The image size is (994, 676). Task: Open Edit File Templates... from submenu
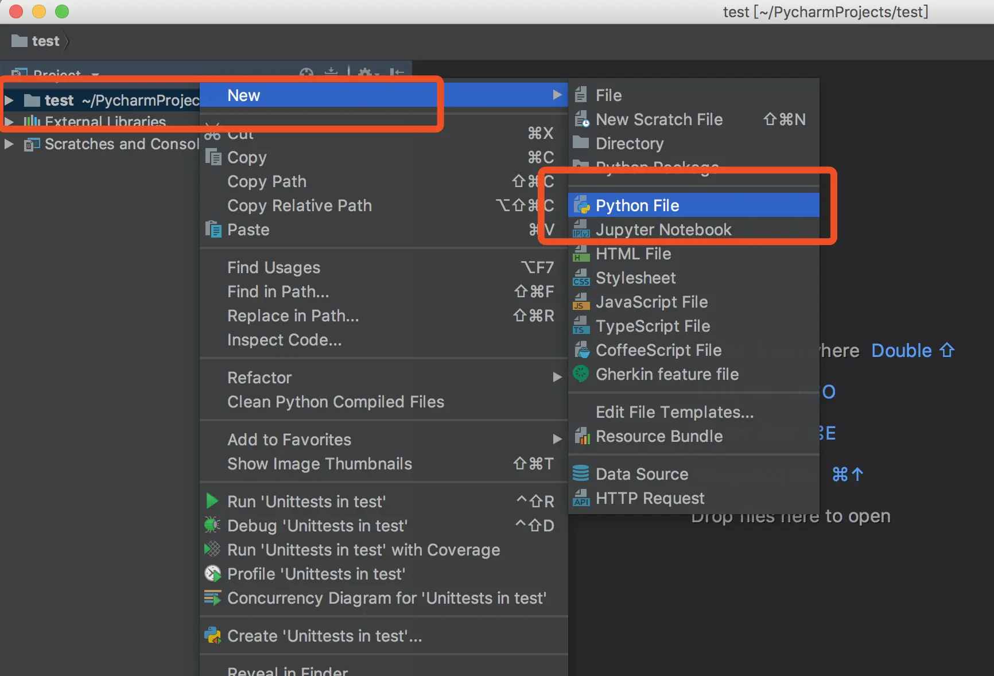coord(694,412)
